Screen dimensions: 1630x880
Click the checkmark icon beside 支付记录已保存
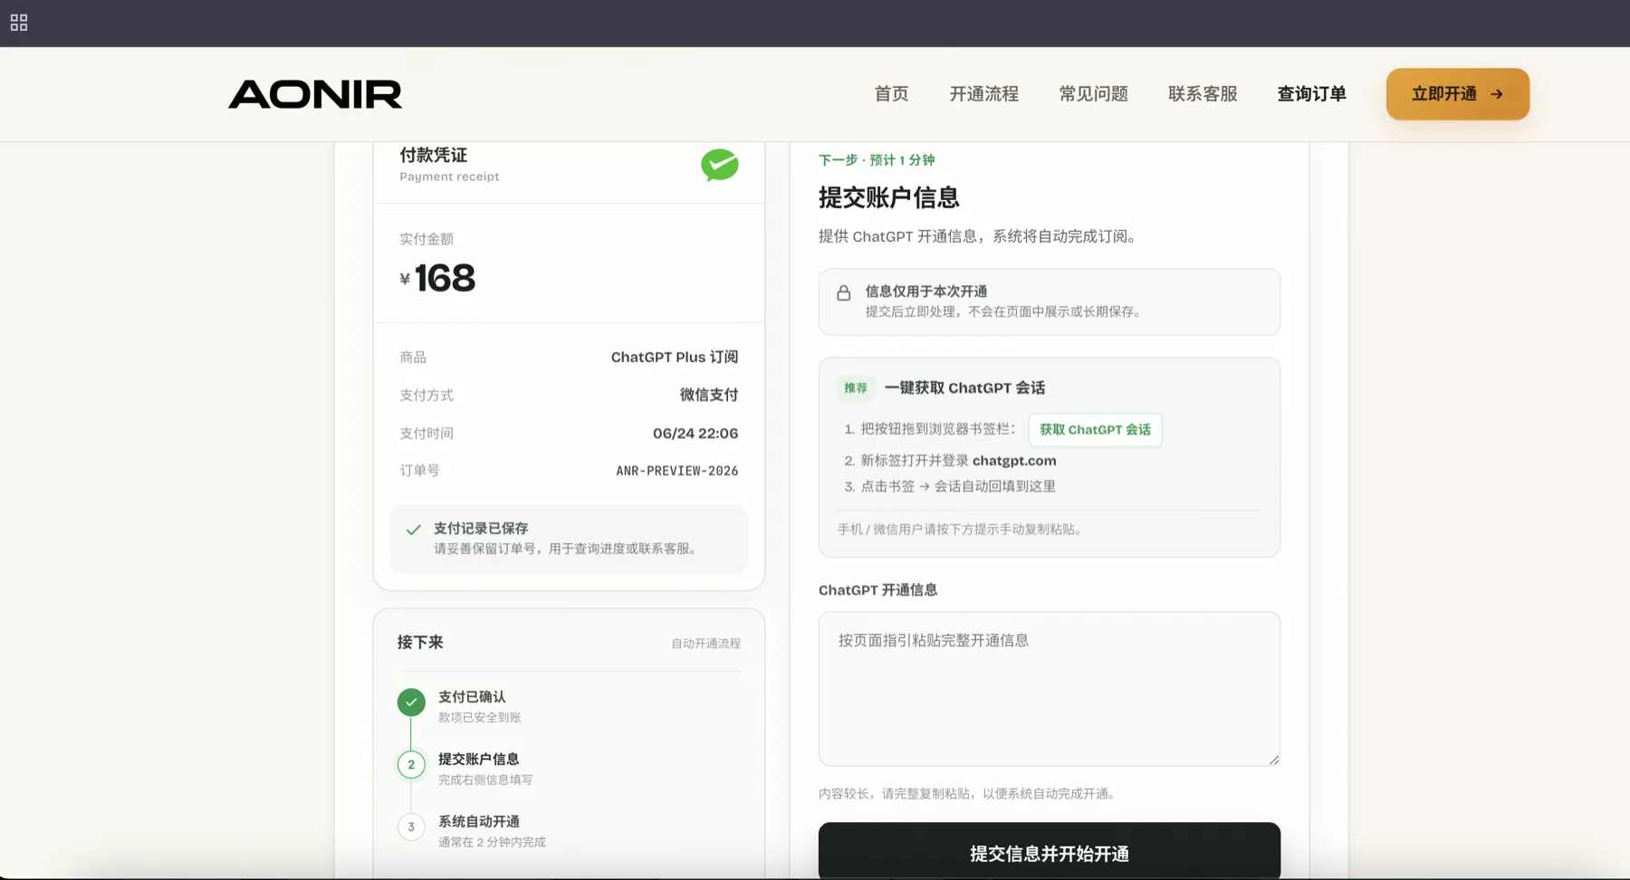pyautogui.click(x=414, y=530)
